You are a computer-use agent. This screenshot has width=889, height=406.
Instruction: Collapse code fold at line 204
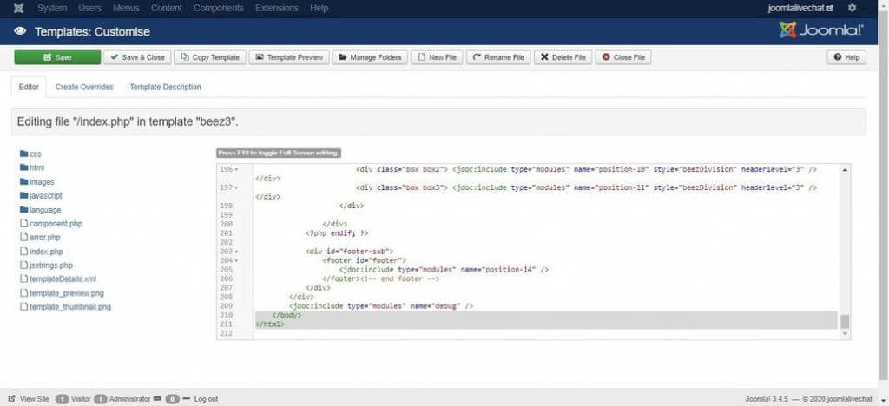236,260
